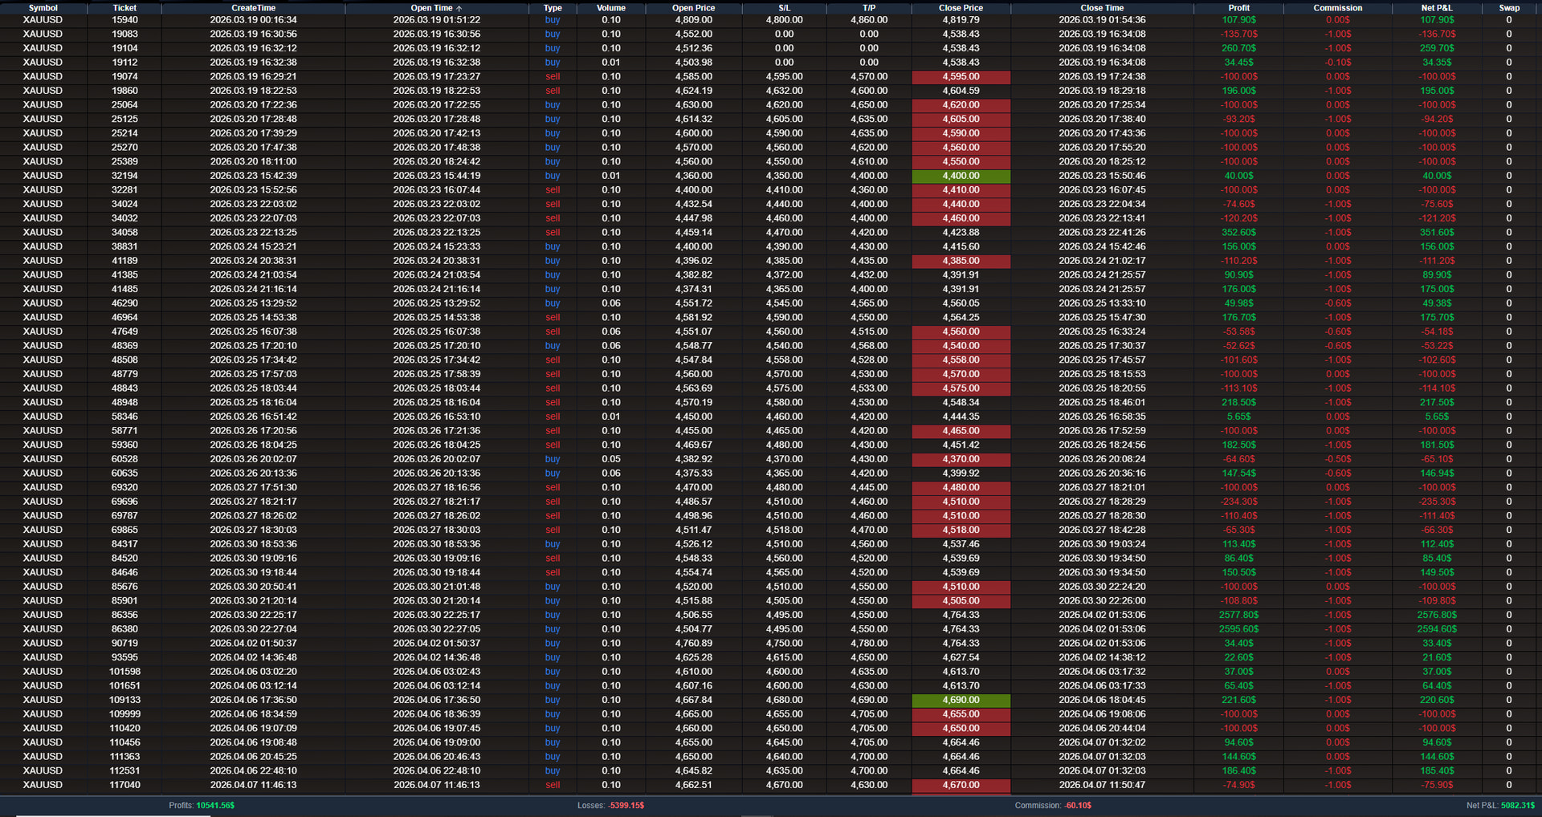Click the Open Price column header
This screenshot has height=817, width=1542.
(x=693, y=8)
